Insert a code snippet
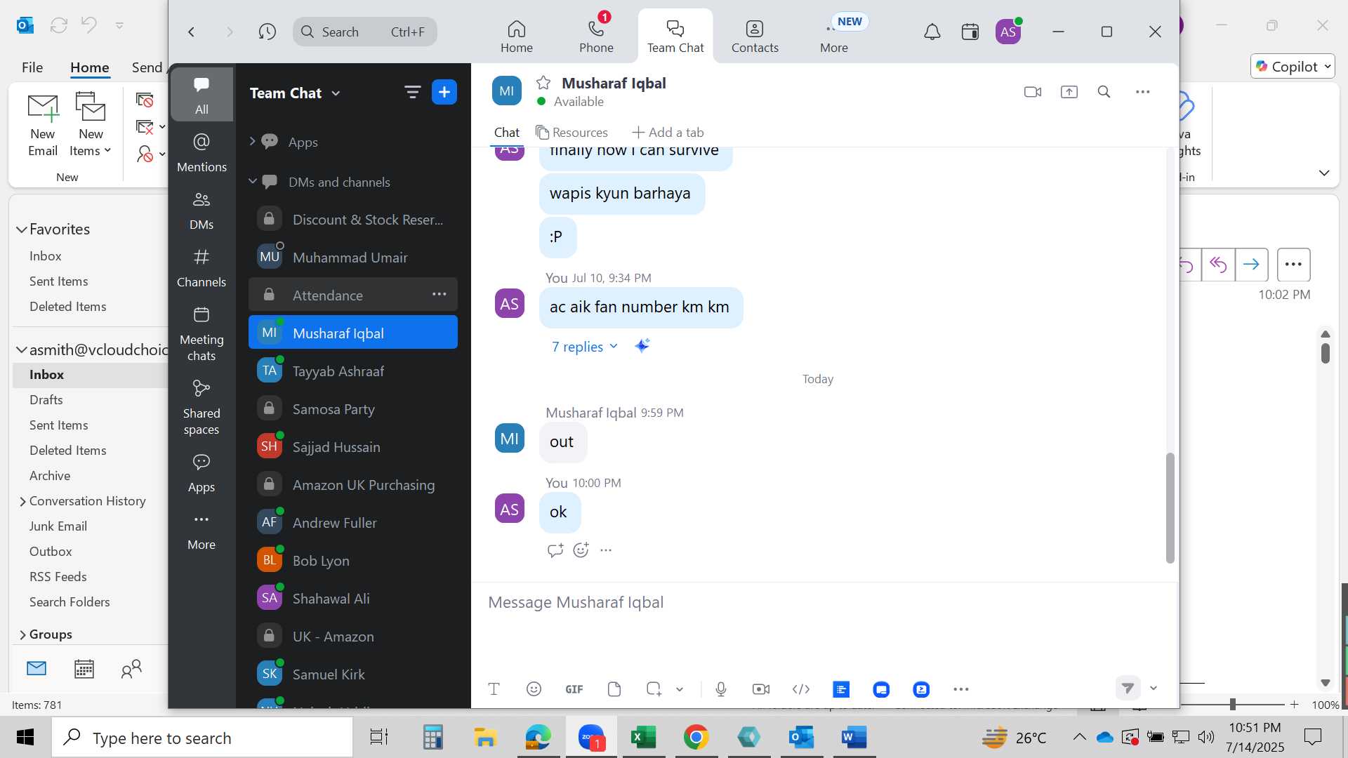Screen dimensions: 1348x758 tap(801, 689)
